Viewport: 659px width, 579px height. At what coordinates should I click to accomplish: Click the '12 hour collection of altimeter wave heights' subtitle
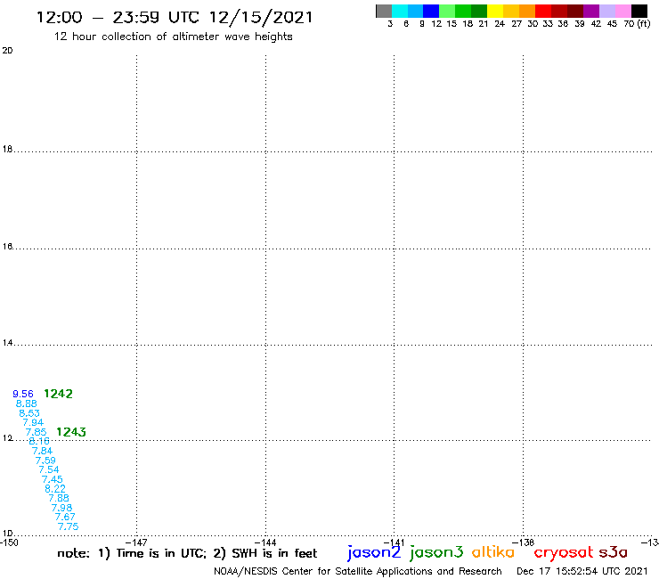pos(173,37)
